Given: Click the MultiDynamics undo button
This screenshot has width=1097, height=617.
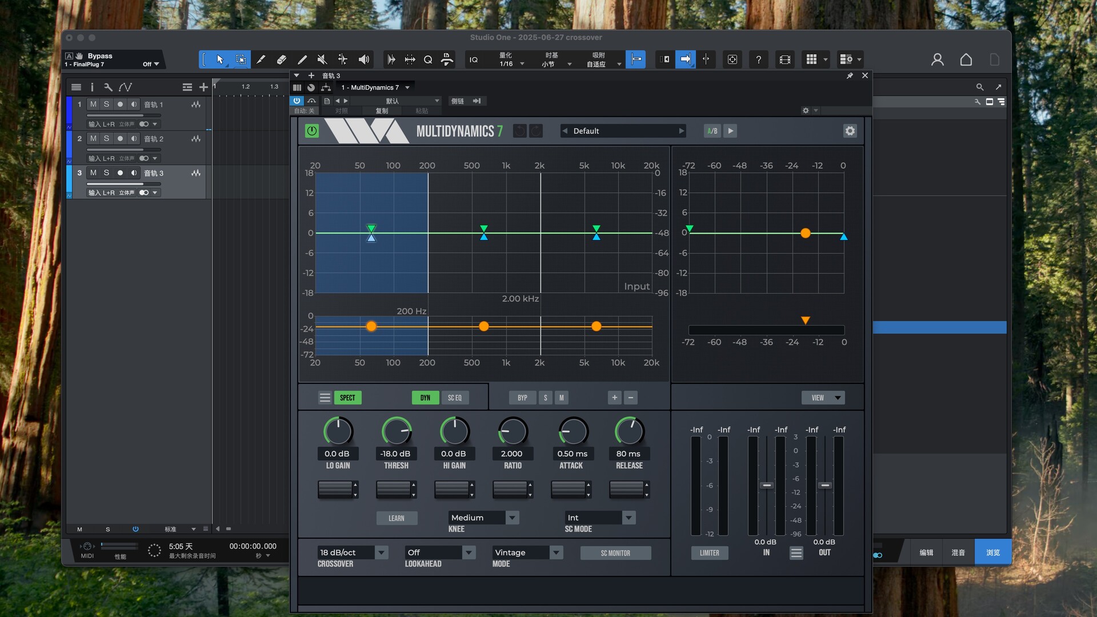Looking at the screenshot, I should [x=519, y=131].
